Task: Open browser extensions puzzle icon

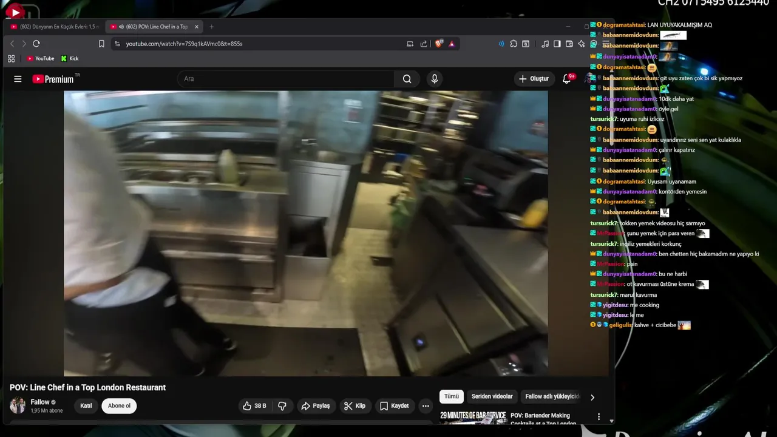Action: point(514,44)
